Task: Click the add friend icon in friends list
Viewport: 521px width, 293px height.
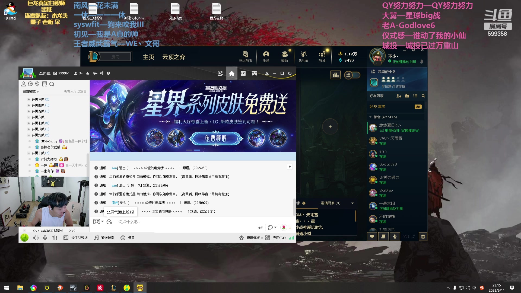Action: [x=399, y=96]
